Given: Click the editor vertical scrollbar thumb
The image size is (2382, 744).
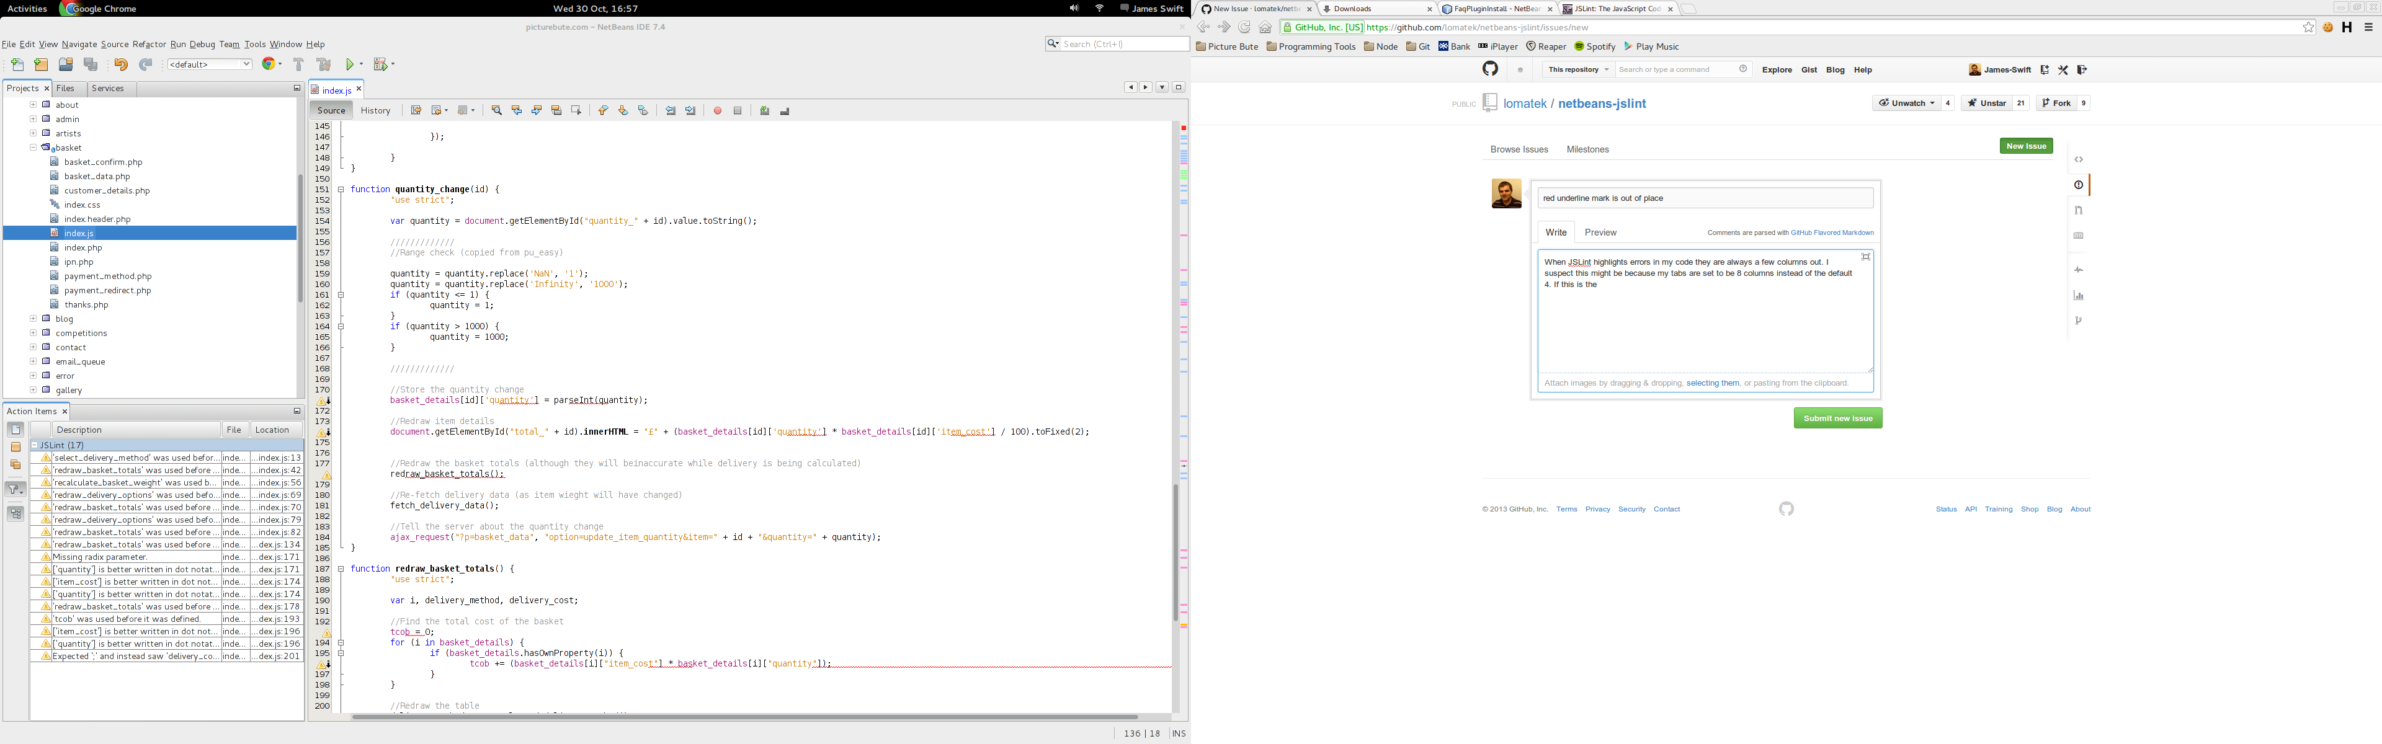Looking at the screenshot, I should pyautogui.click(x=1175, y=552).
